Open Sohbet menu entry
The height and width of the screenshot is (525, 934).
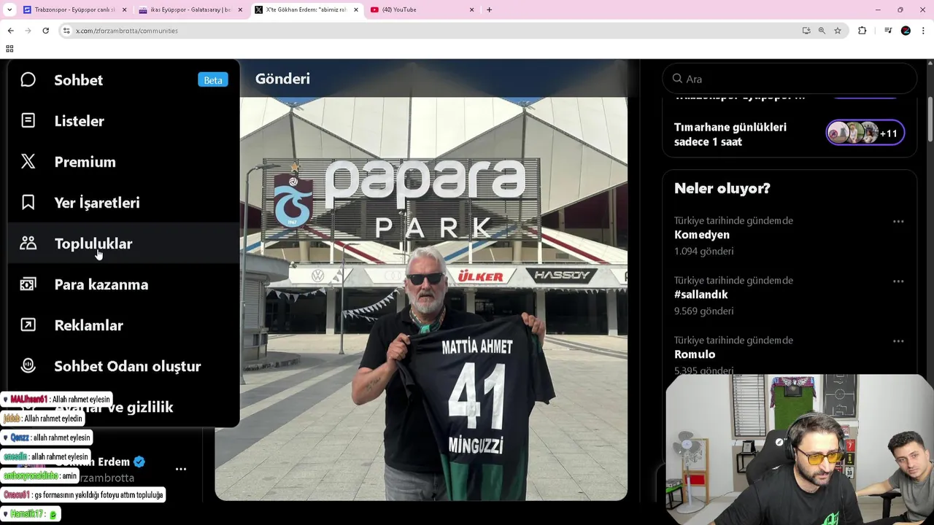click(x=124, y=80)
